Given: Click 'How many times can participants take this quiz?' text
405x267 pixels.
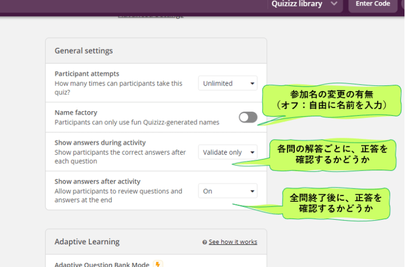Looking at the screenshot, I should 118,88.
